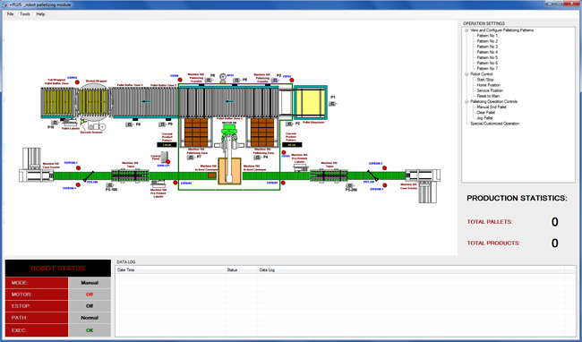Select the left Case Erector machine
The image size is (582, 342).
click(36, 166)
